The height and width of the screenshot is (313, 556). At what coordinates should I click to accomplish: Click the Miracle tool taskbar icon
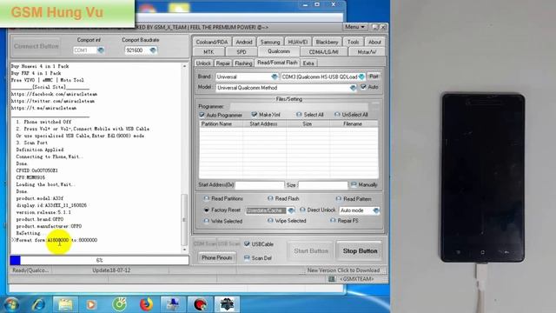pos(227,304)
